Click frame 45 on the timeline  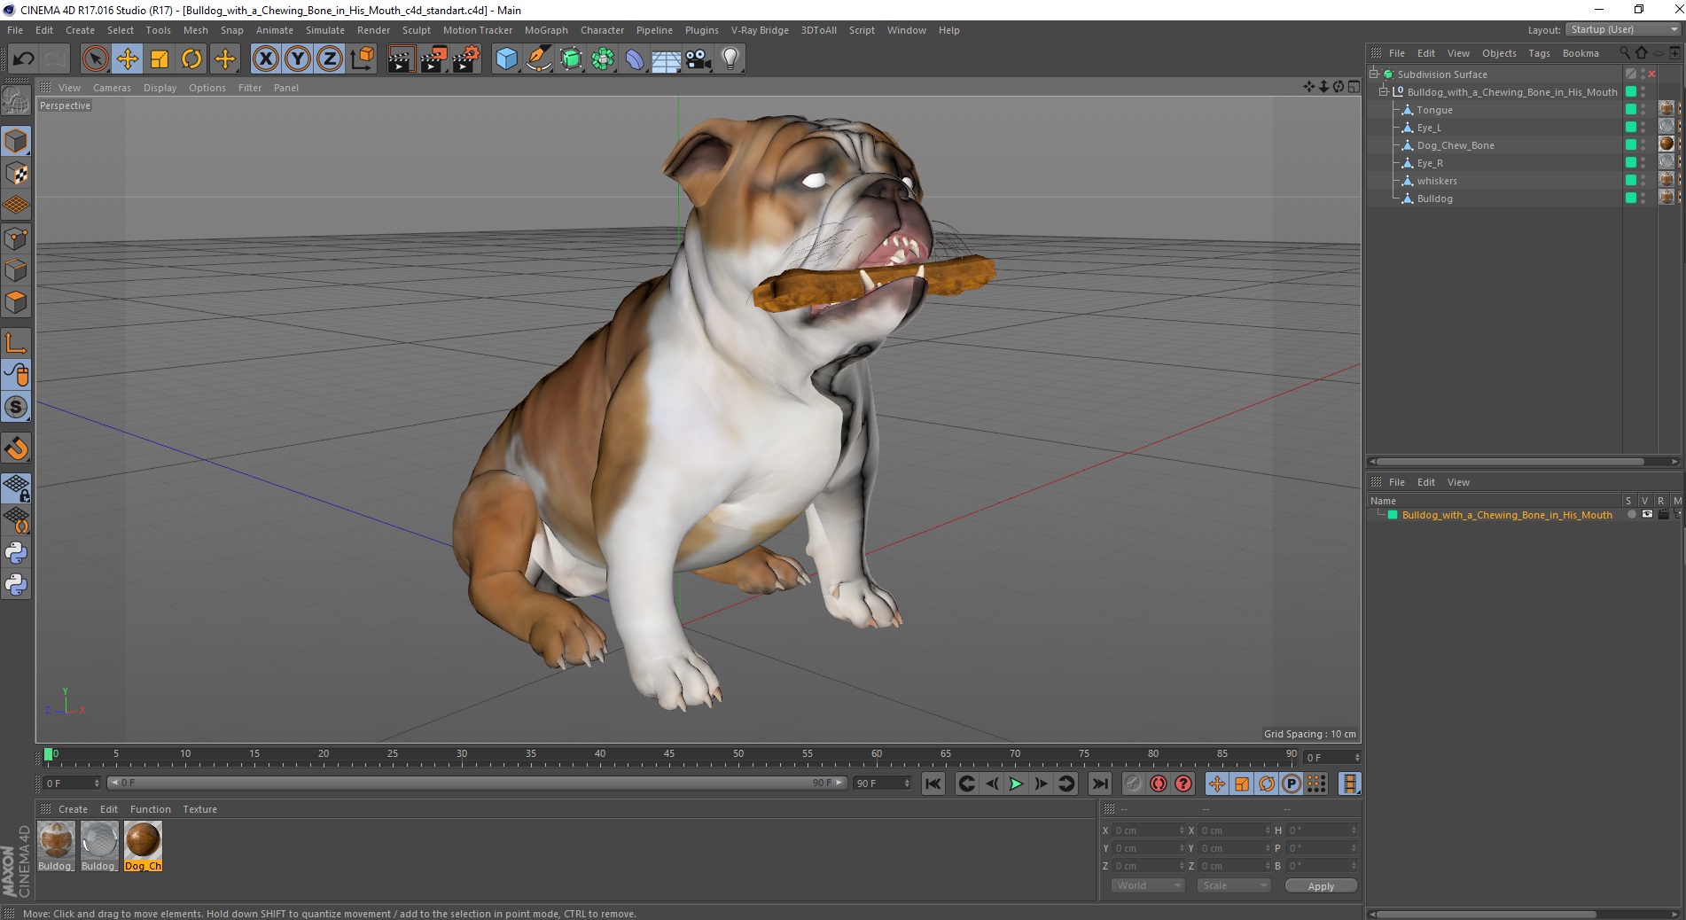pyautogui.click(x=668, y=755)
